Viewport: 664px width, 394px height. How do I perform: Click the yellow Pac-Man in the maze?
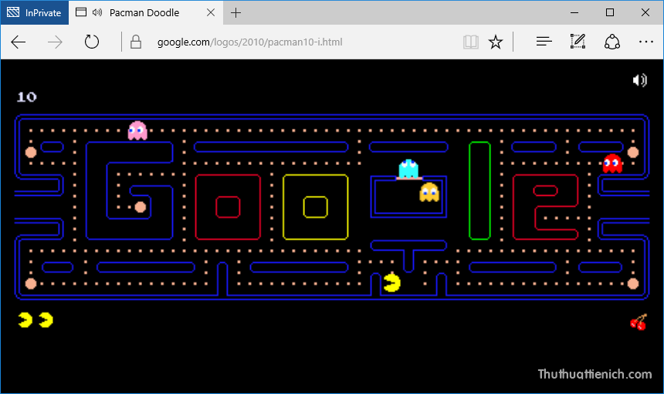click(391, 283)
